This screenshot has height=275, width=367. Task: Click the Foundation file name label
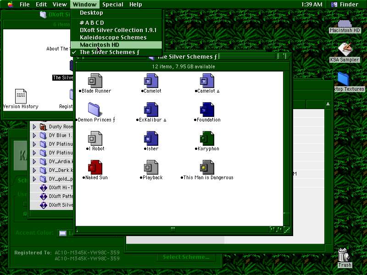207,120
